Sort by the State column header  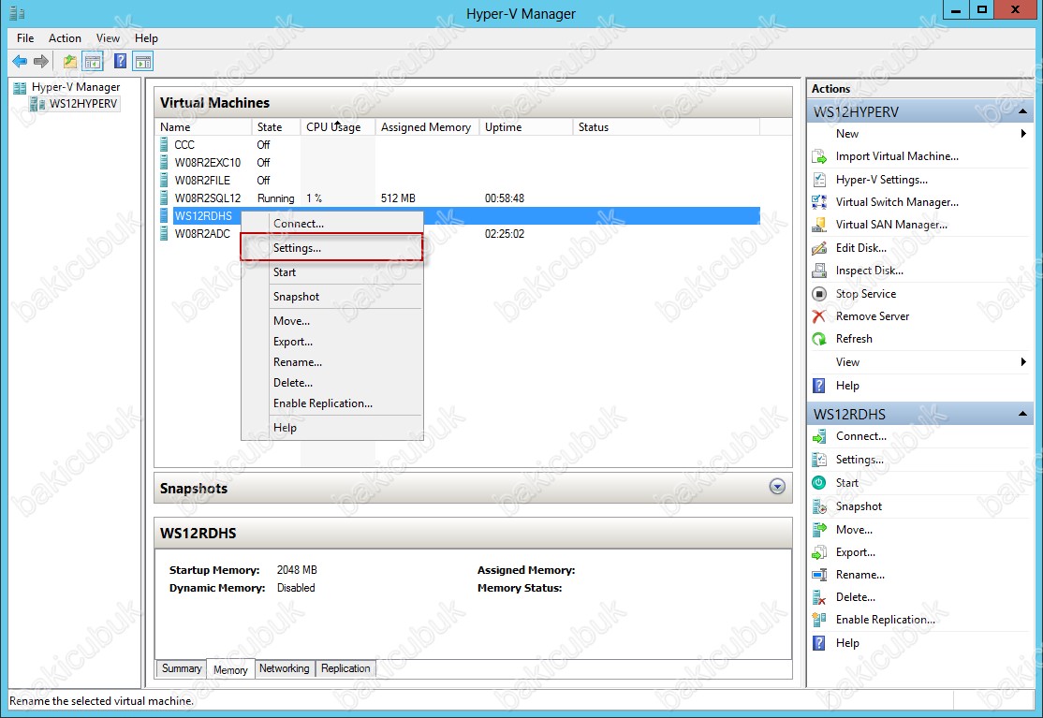[276, 127]
